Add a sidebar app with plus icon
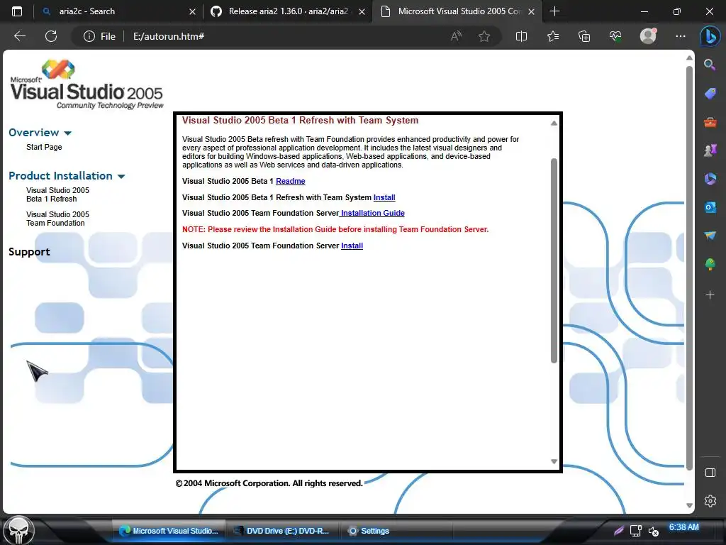Viewport: 726px width, 545px height. point(710,294)
